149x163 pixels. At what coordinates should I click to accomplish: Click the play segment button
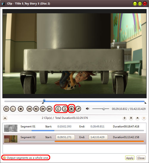pyautogui.click(x=13, y=109)
